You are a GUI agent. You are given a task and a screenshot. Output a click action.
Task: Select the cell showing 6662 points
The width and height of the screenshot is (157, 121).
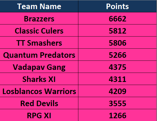117,18
